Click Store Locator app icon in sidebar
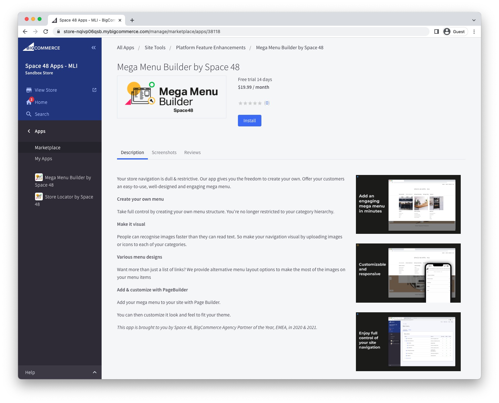The height and width of the screenshot is (403, 499). point(39,197)
